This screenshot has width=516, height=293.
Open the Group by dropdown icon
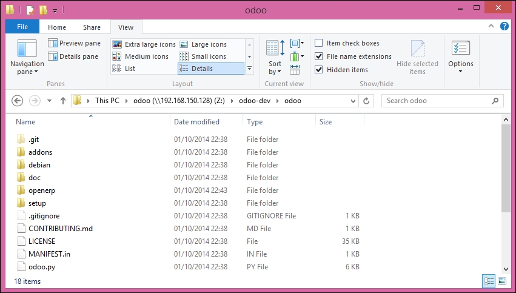pyautogui.click(x=297, y=43)
